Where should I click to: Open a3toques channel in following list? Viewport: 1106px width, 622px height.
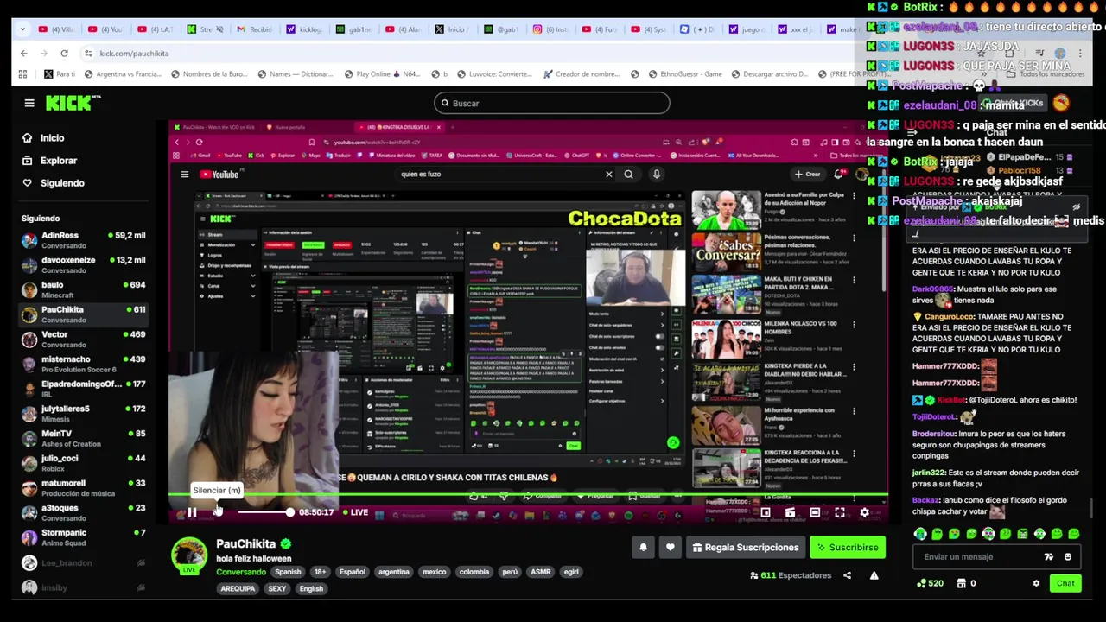point(84,512)
